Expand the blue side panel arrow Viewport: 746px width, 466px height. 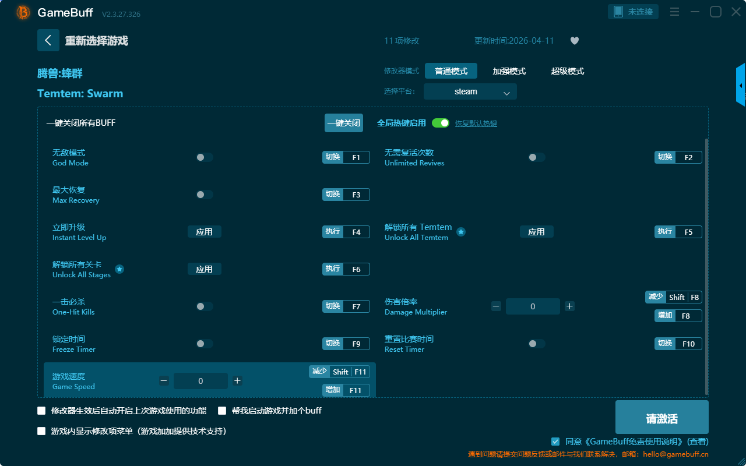coord(741,86)
